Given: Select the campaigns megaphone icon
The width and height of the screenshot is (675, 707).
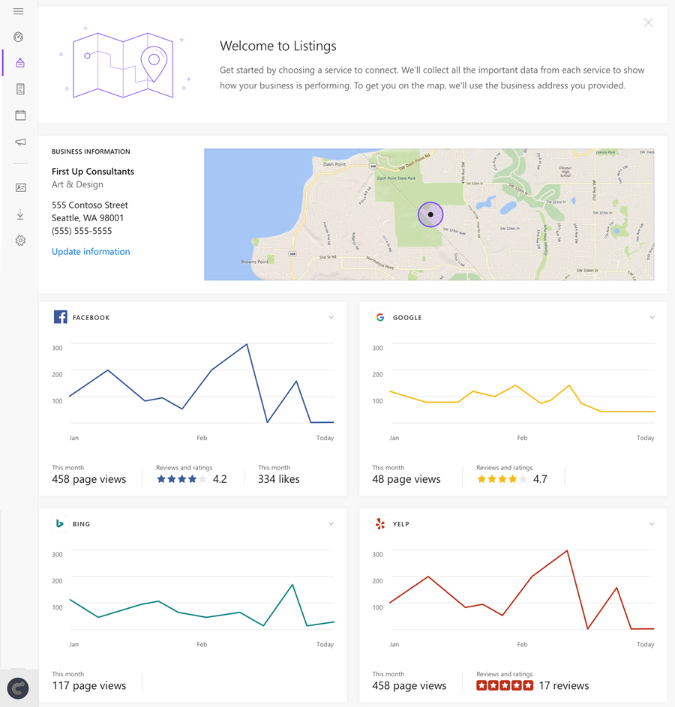Looking at the screenshot, I should tap(19, 142).
